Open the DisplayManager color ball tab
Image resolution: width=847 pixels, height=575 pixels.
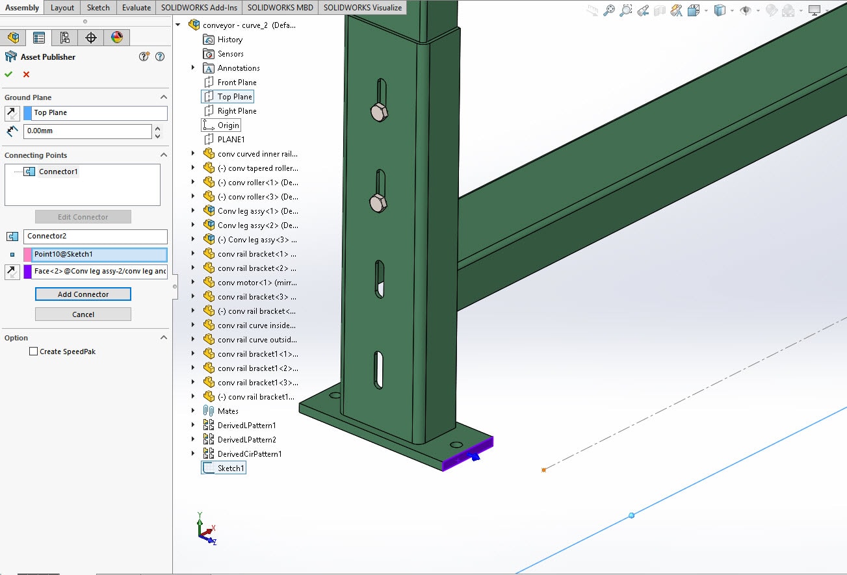point(117,38)
